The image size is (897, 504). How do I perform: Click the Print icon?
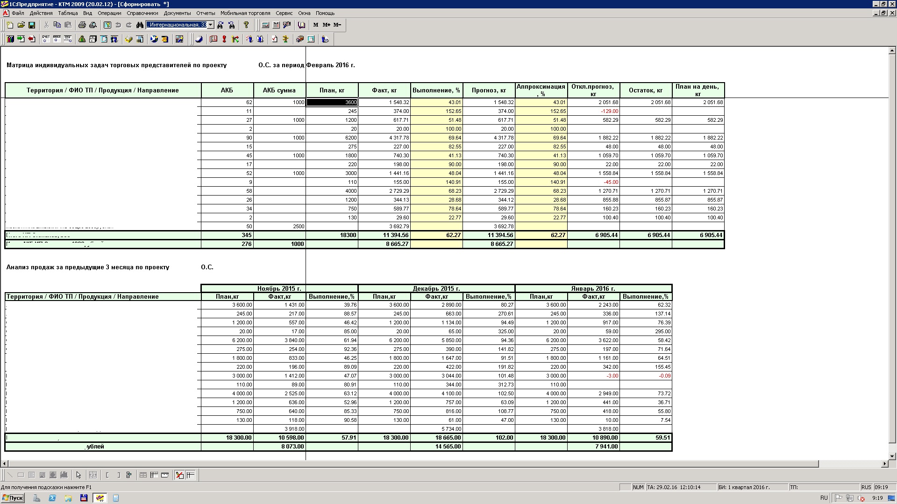tap(82, 25)
